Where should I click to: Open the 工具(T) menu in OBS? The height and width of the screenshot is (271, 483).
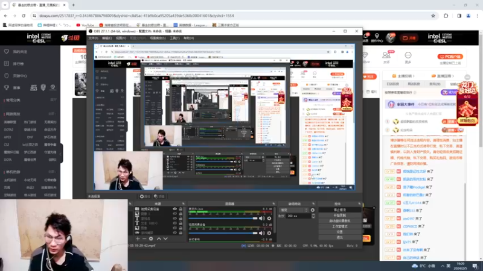click(x=174, y=38)
